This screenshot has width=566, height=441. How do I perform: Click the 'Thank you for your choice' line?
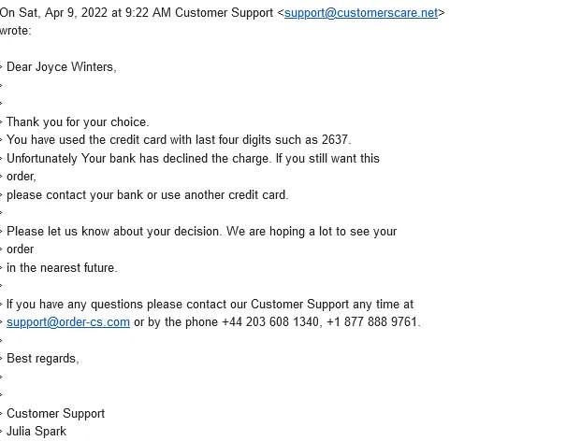pos(78,121)
